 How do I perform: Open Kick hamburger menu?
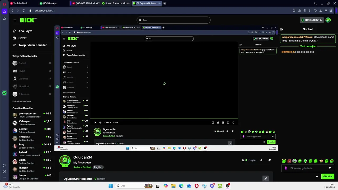pyautogui.click(x=15, y=20)
